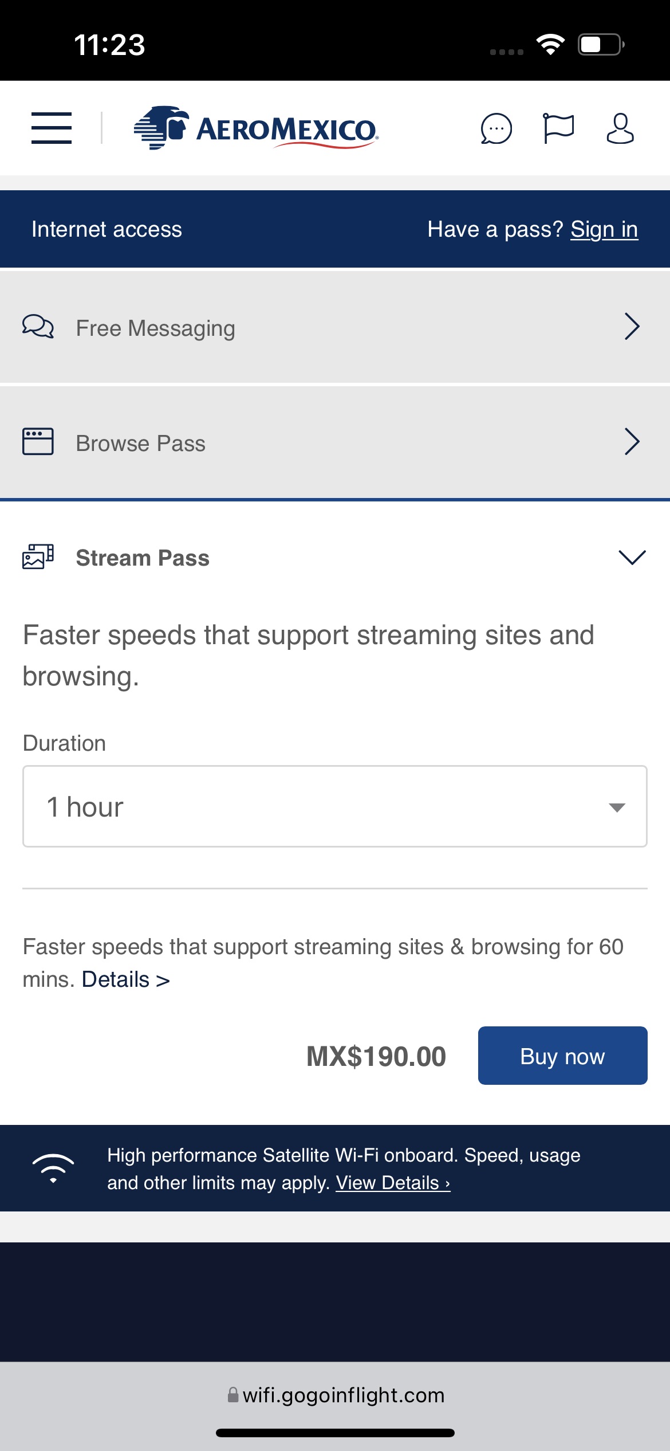The image size is (670, 1451).
Task: Expand the Free Messaging chevron
Action: [632, 327]
